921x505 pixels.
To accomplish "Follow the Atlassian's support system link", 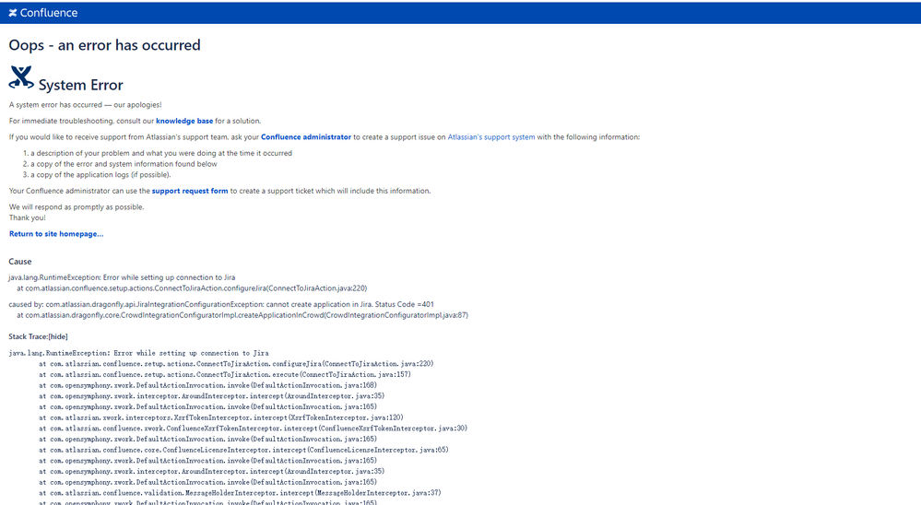I will coord(491,136).
